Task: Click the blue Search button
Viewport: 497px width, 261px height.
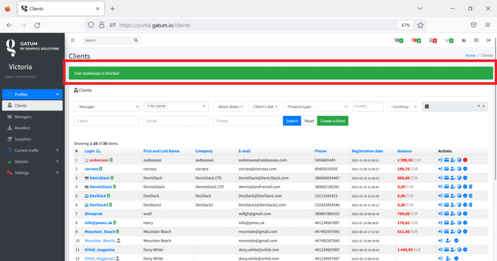Action: 292,121
